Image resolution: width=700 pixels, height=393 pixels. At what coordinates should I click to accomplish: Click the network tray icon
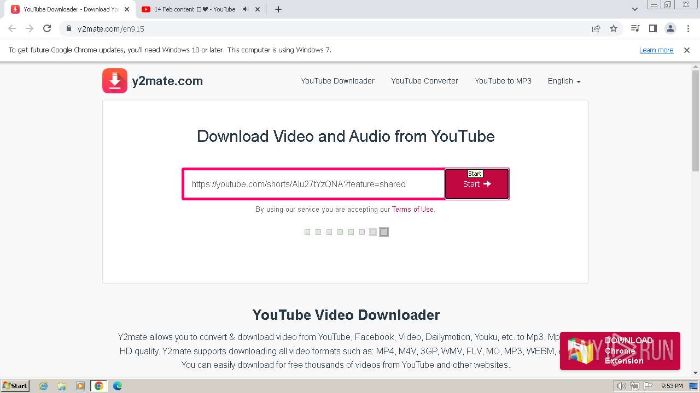pos(635,386)
